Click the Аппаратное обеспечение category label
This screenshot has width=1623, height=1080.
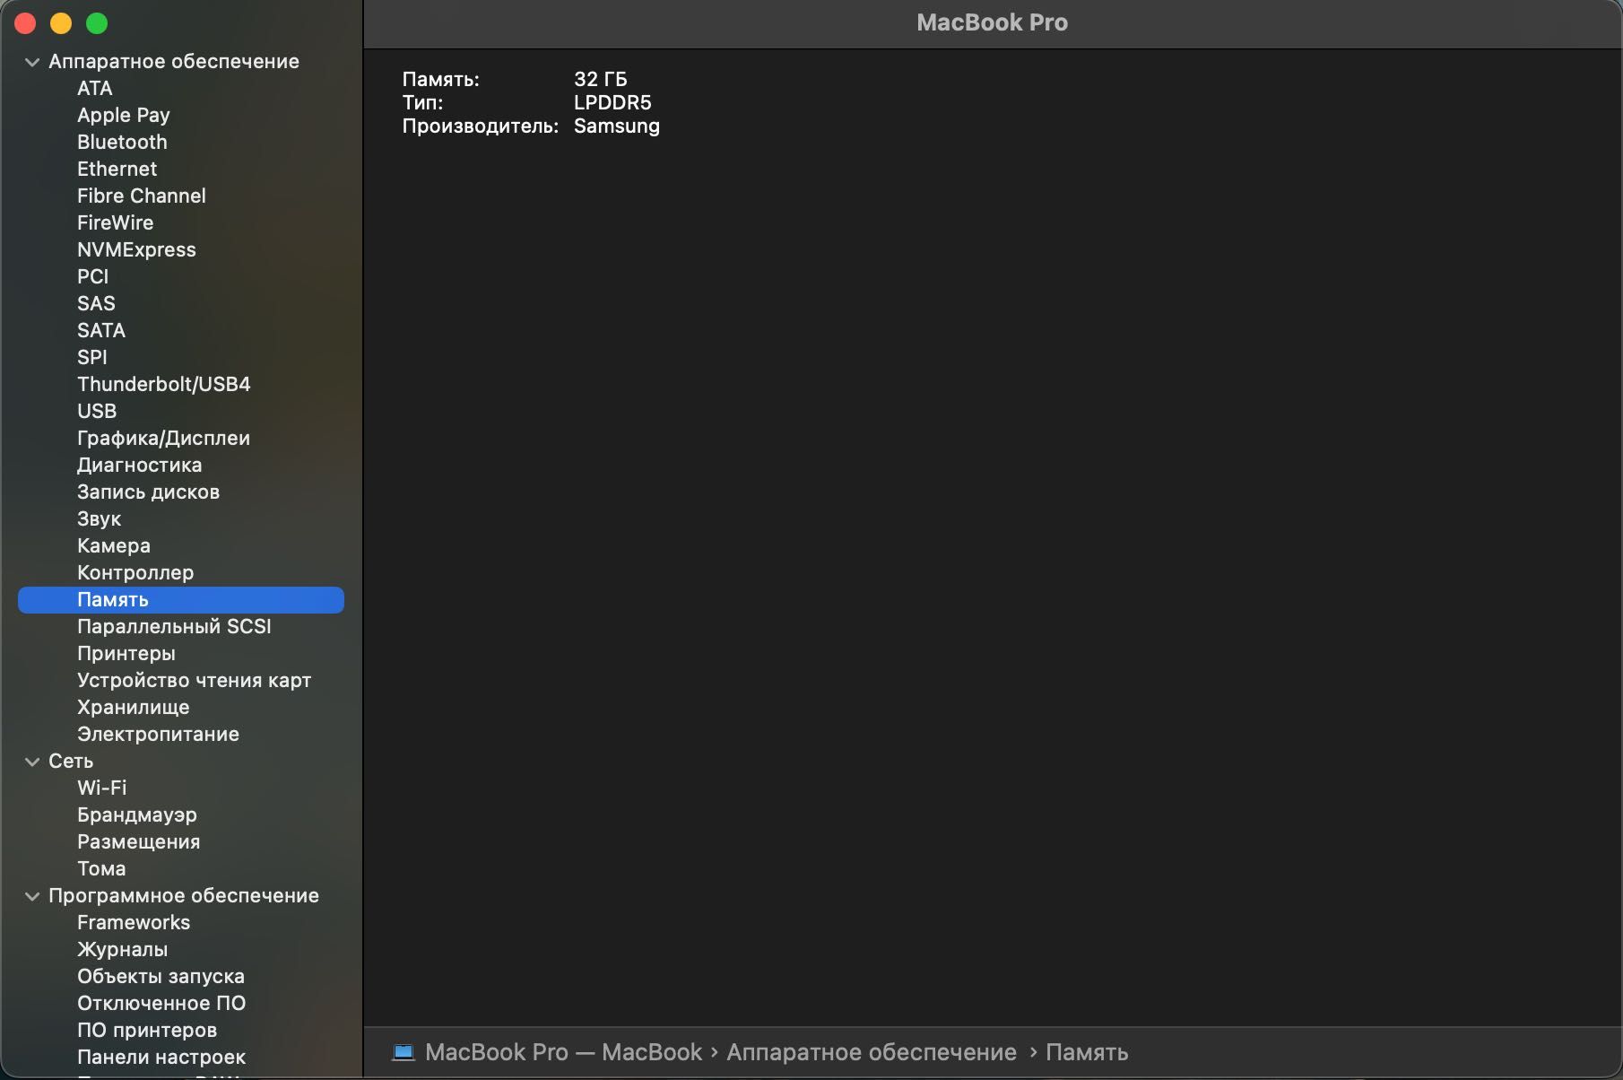pos(174,61)
